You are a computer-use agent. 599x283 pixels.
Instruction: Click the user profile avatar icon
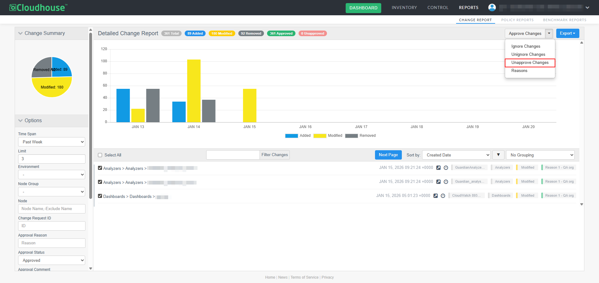[492, 7]
